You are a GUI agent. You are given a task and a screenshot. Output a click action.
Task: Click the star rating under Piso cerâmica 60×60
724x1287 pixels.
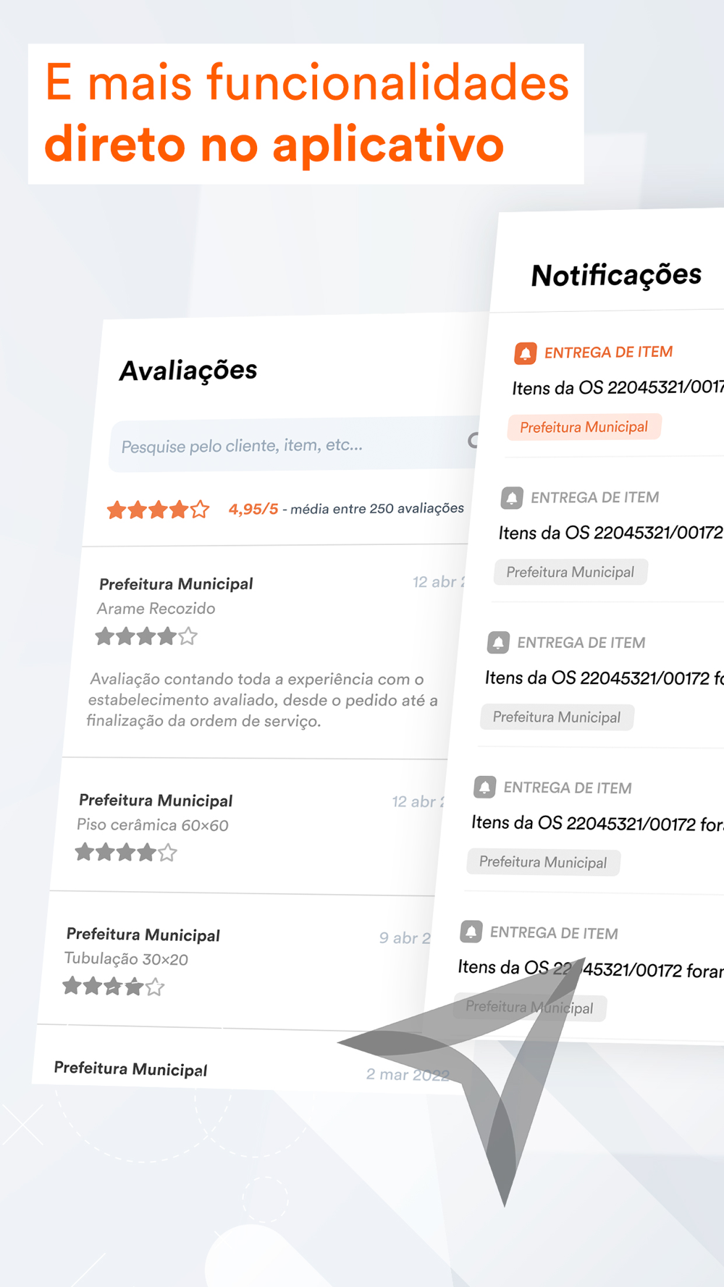pyautogui.click(x=126, y=852)
